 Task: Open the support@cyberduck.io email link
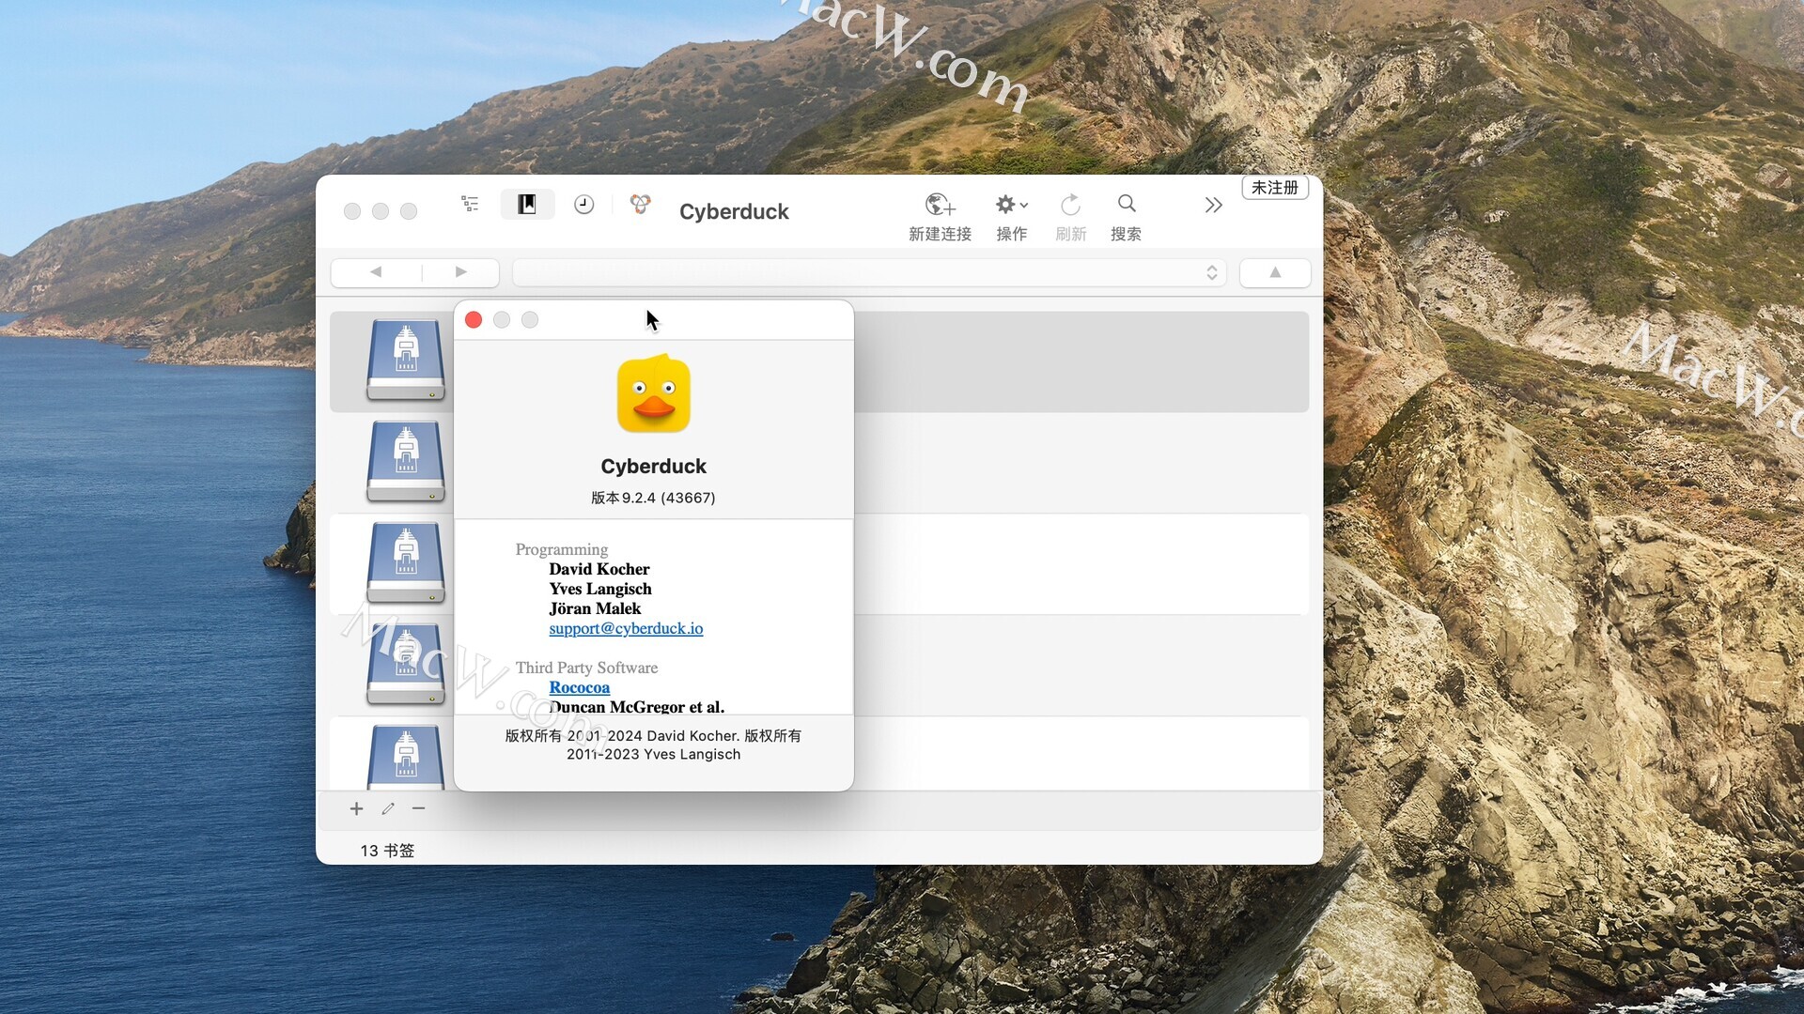coord(626,628)
